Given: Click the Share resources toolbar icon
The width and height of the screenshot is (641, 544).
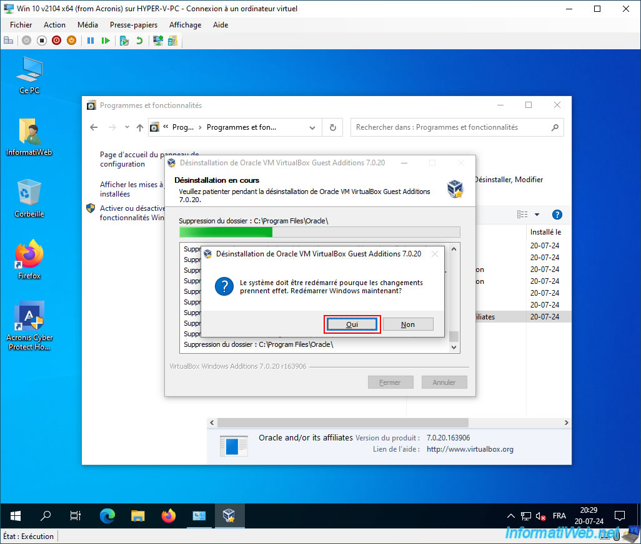Looking at the screenshot, I should (173, 41).
